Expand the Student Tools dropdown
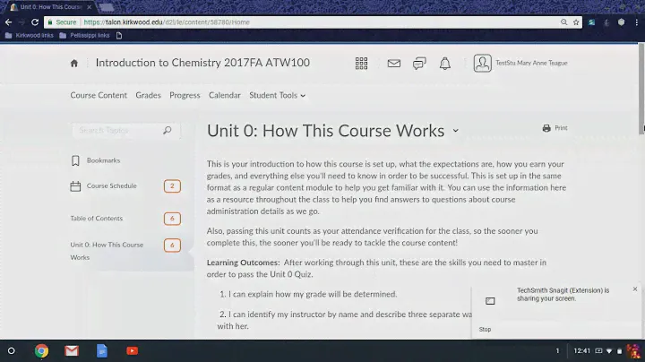This screenshot has height=362, width=645. pyautogui.click(x=277, y=95)
